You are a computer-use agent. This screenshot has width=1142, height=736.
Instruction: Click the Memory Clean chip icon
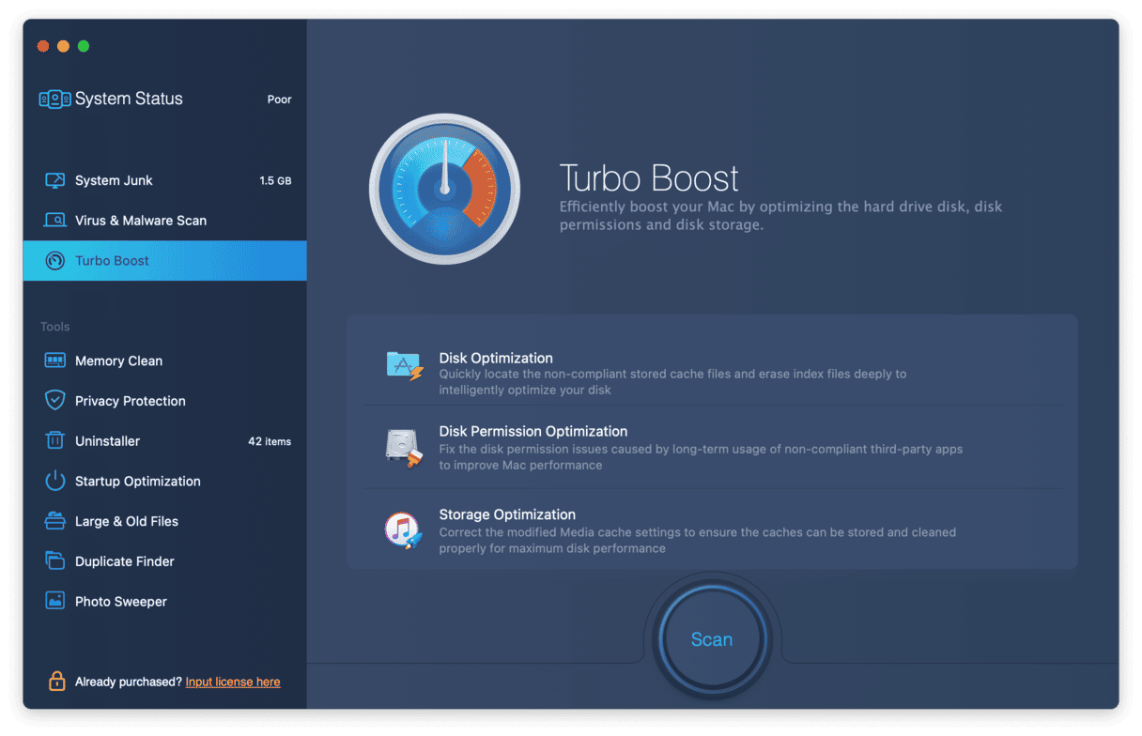[x=54, y=360]
